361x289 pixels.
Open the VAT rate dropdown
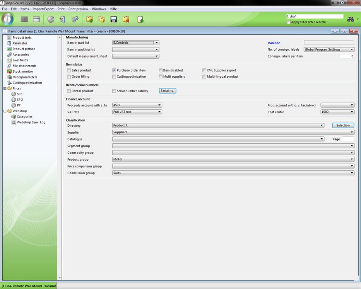pyautogui.click(x=159, y=112)
